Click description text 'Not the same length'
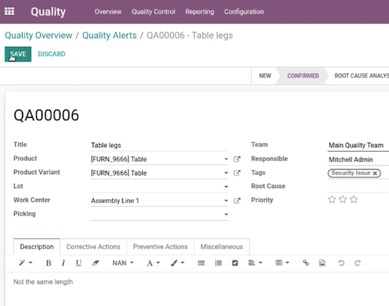Viewport: 389px width, 306px height. [43, 282]
